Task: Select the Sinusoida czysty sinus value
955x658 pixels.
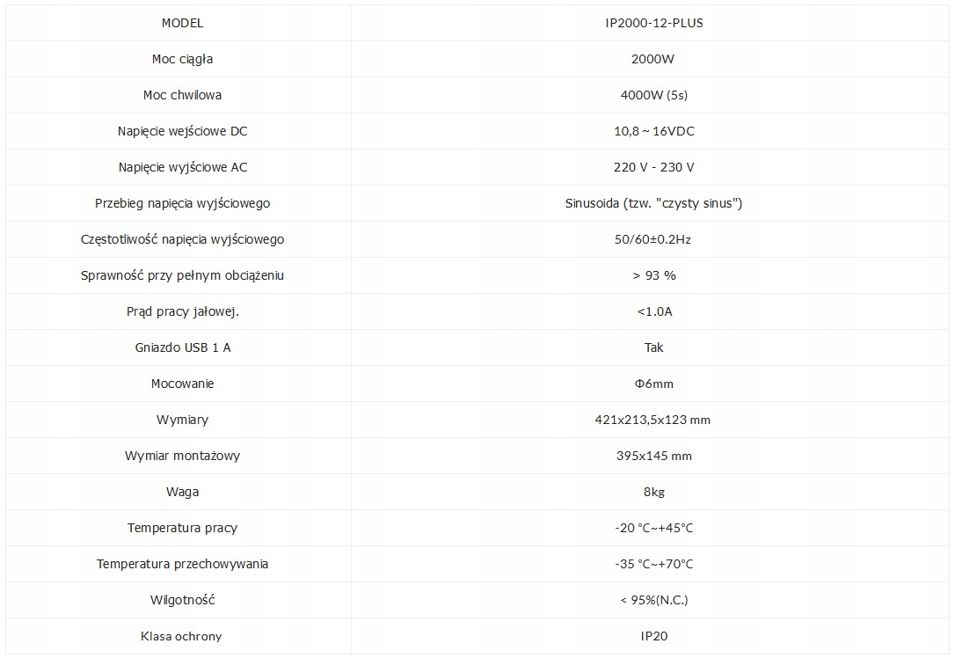Action: point(653,203)
